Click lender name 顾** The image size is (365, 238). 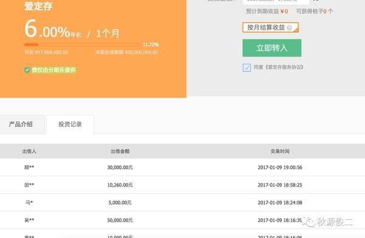tap(29, 168)
